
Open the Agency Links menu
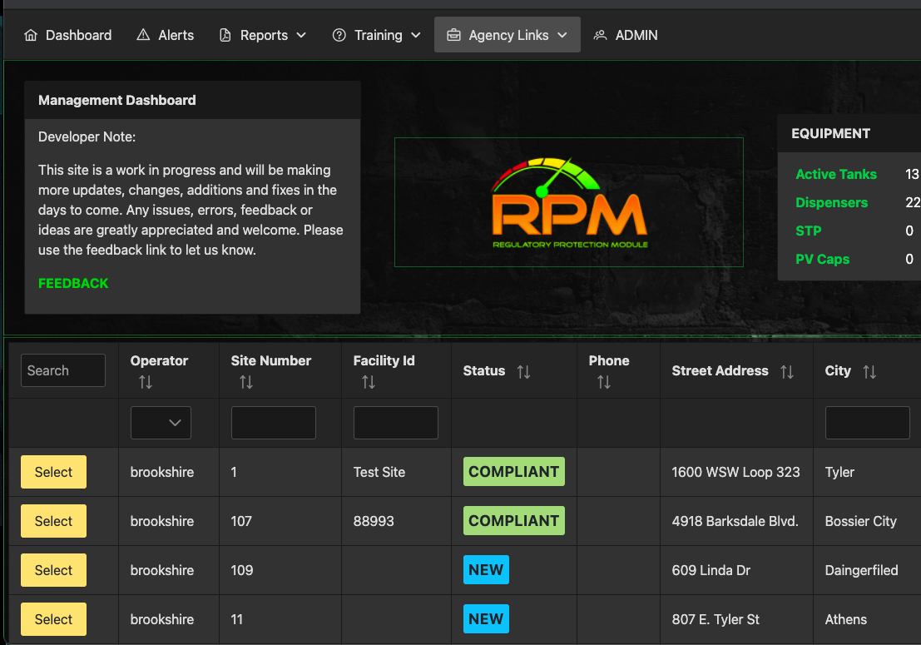tap(508, 35)
